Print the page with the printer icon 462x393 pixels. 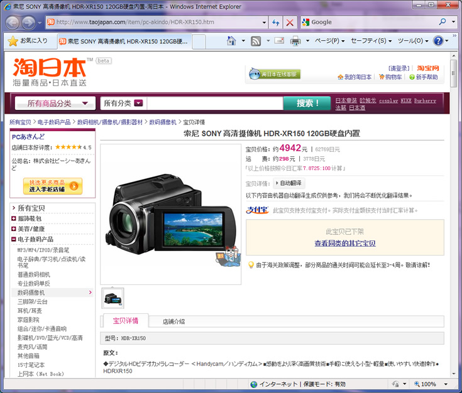click(x=295, y=41)
